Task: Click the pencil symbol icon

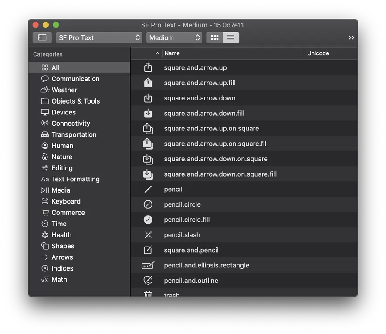Action: tap(148, 189)
